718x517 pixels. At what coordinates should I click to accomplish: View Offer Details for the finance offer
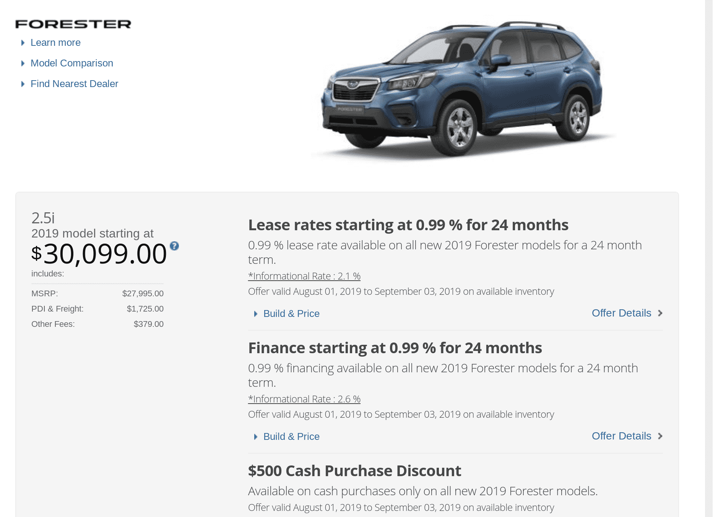click(621, 436)
